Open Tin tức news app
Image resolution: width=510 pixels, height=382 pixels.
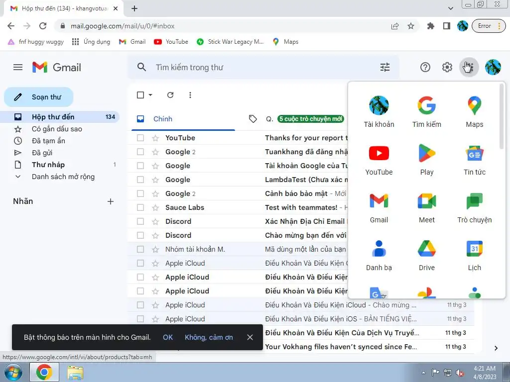click(474, 160)
